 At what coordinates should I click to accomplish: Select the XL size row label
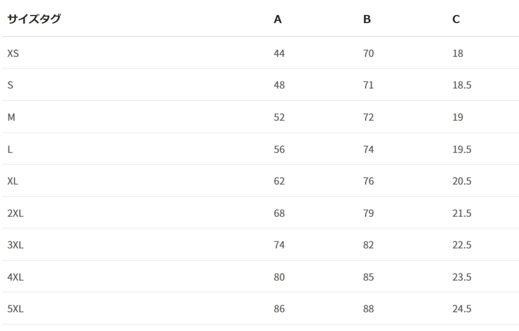(x=13, y=181)
